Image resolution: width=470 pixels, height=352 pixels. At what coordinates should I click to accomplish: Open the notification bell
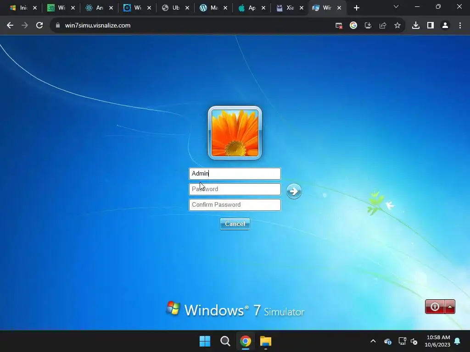[458, 341]
